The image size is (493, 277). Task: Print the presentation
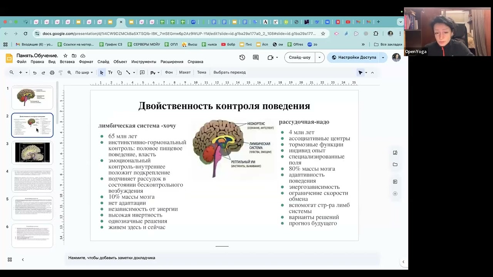(52, 72)
